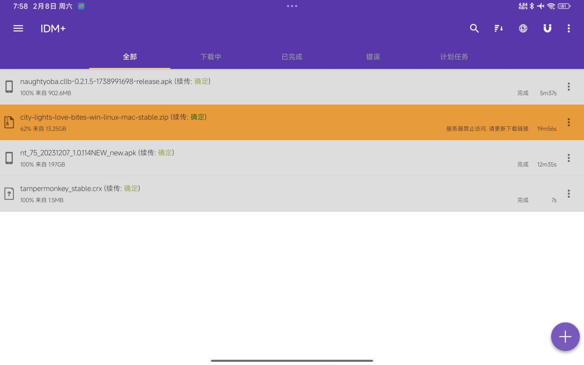The width and height of the screenshot is (584, 365).
Task: Switch to the 下载中 tab
Action: [211, 57]
